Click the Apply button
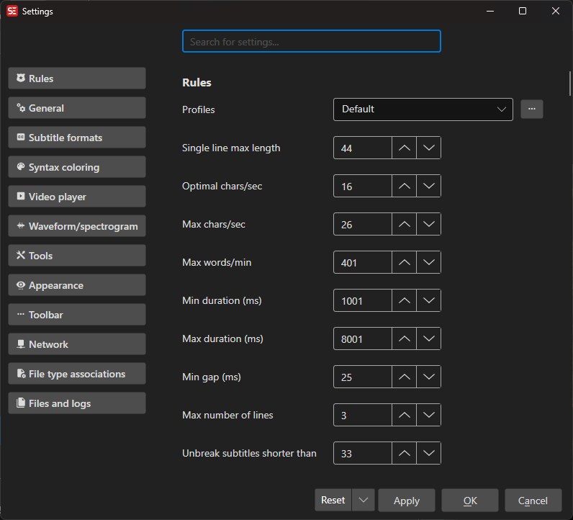Screen dimensions: 573x520 click(406, 501)
